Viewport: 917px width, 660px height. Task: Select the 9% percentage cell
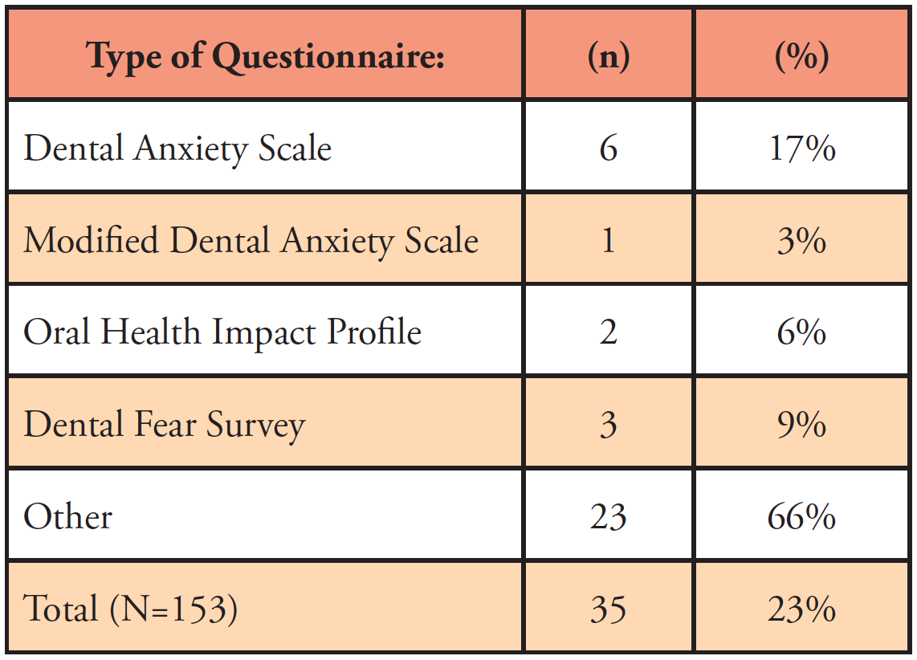coord(802,424)
